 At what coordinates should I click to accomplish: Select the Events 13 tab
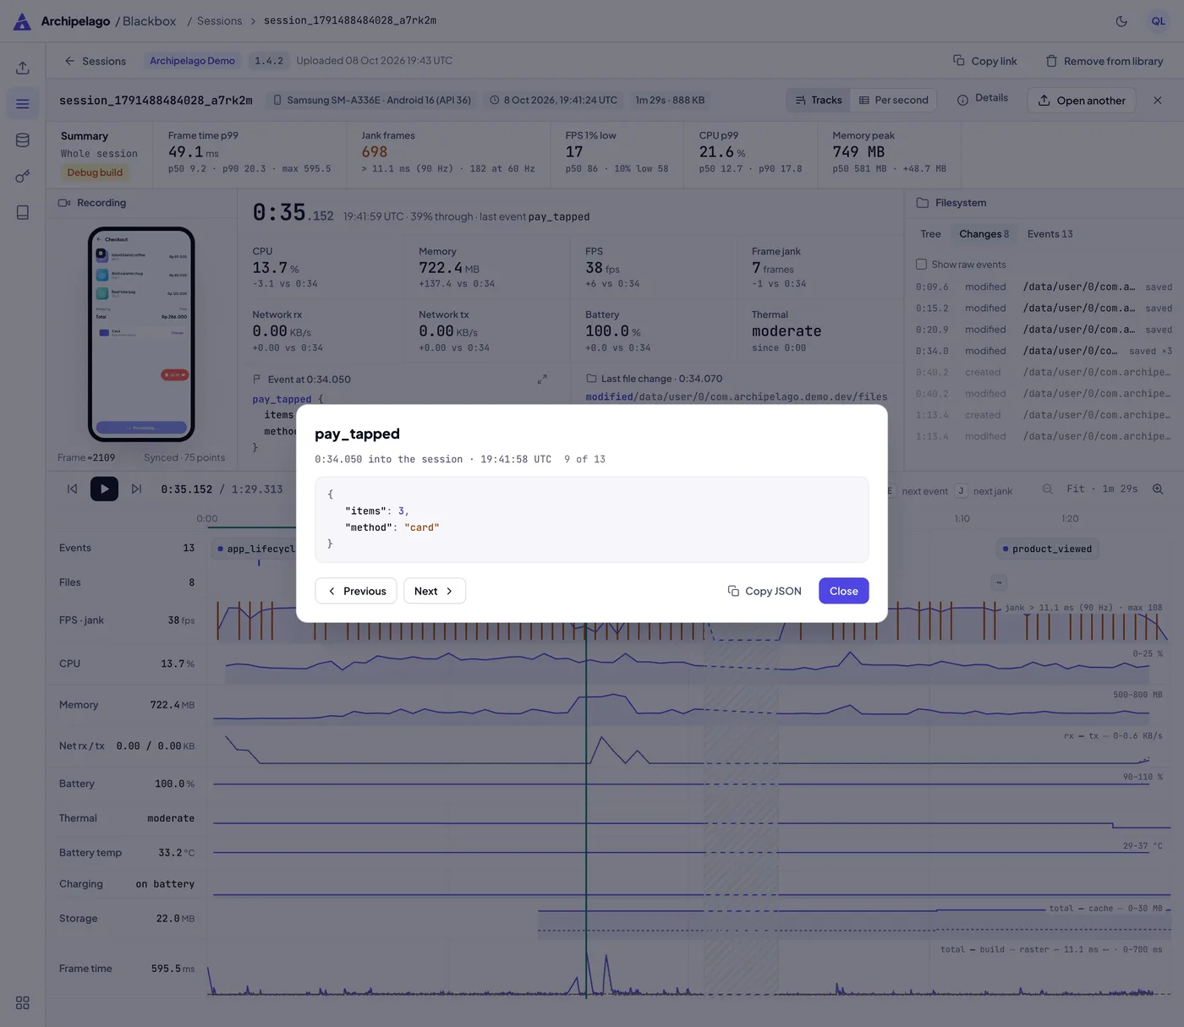click(1050, 234)
